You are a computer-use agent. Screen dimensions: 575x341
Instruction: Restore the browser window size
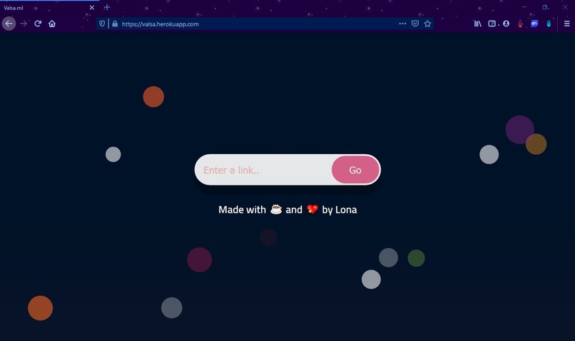[x=545, y=7]
